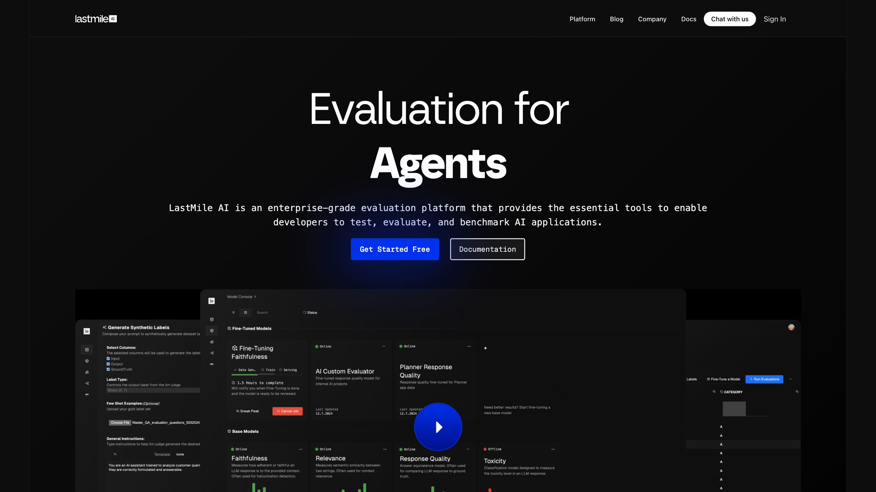The height and width of the screenshot is (492, 876).
Task: Click the blue video play button
Action: click(438, 427)
